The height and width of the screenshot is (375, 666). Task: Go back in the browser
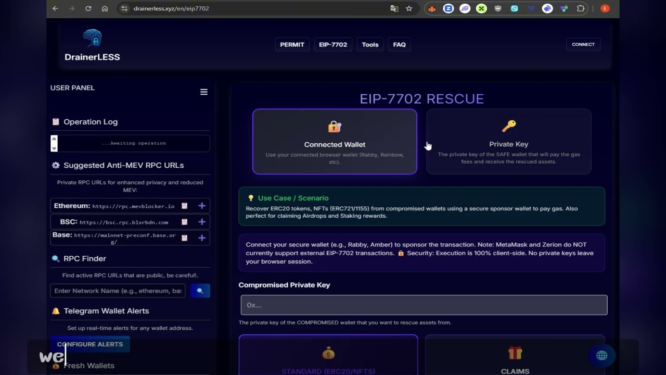tap(56, 8)
